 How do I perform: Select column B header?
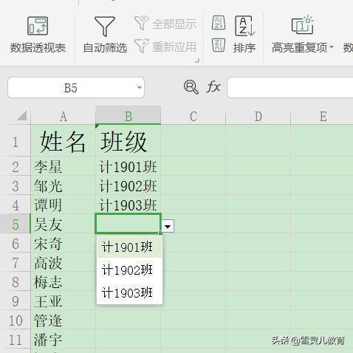click(128, 115)
